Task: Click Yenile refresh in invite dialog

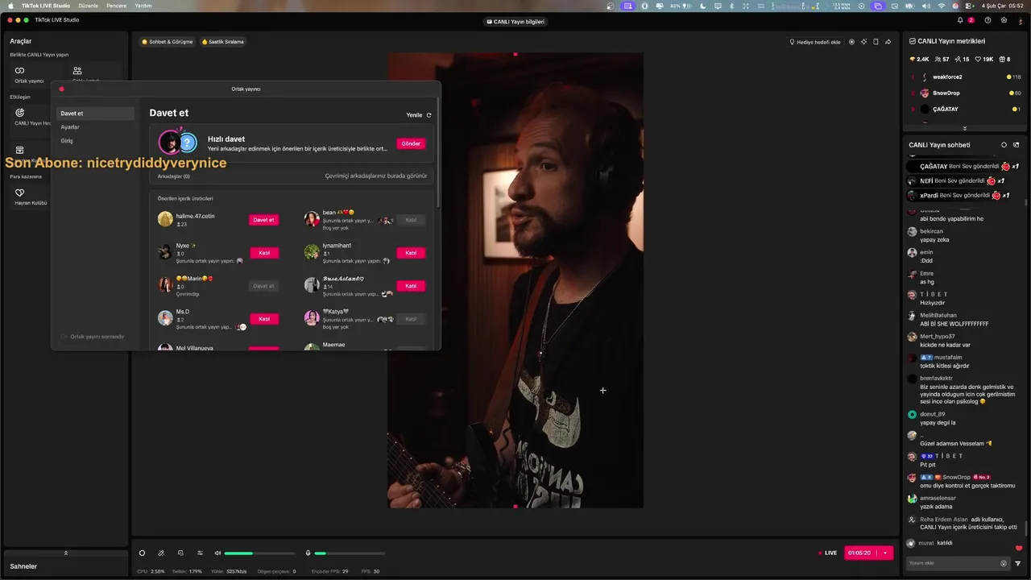Action: [x=419, y=115]
